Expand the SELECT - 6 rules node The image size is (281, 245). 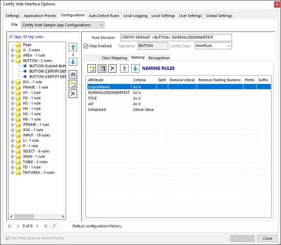[x=12, y=151]
